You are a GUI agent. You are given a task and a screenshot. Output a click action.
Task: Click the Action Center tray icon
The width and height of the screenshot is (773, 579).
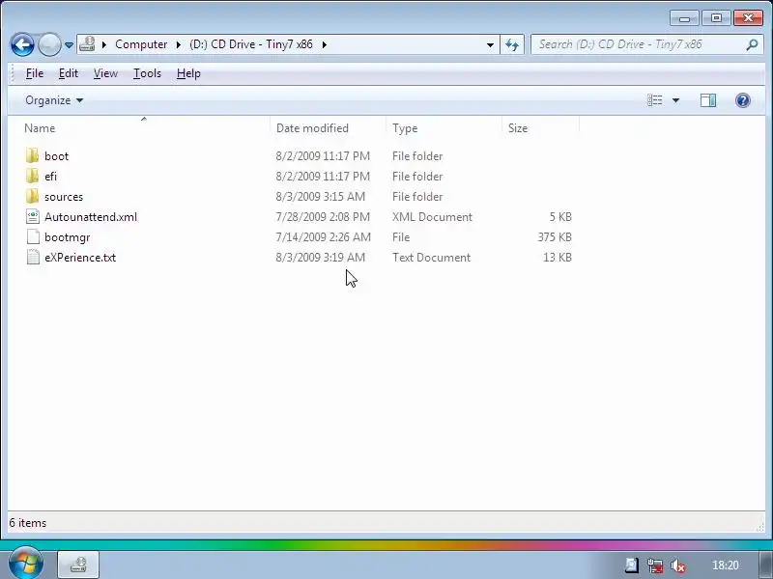click(631, 565)
